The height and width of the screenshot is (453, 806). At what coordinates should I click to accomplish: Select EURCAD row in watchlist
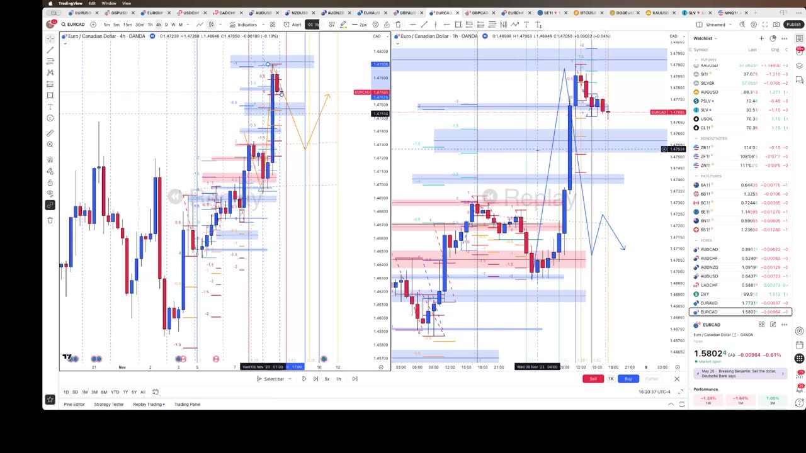tap(741, 312)
